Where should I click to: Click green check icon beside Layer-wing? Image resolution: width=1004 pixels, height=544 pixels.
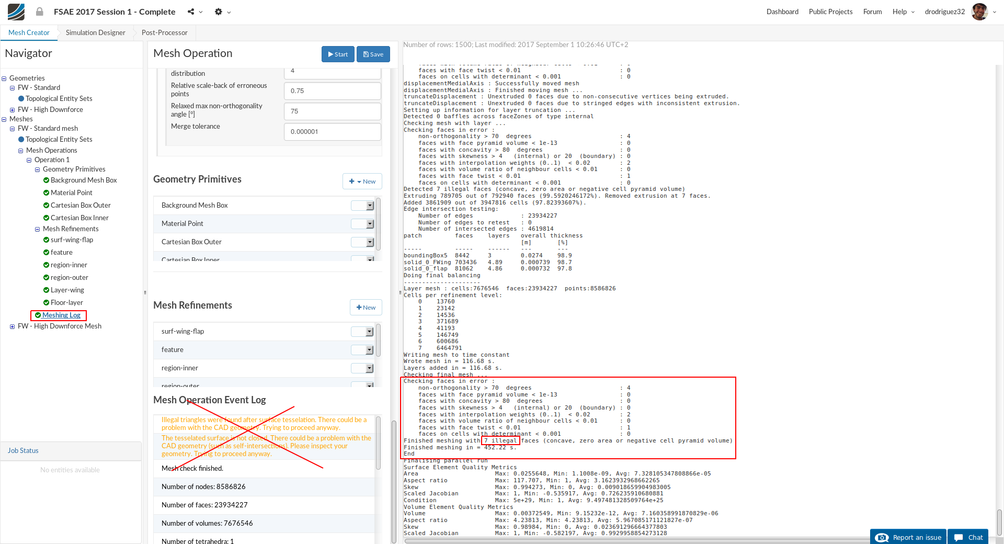46,290
